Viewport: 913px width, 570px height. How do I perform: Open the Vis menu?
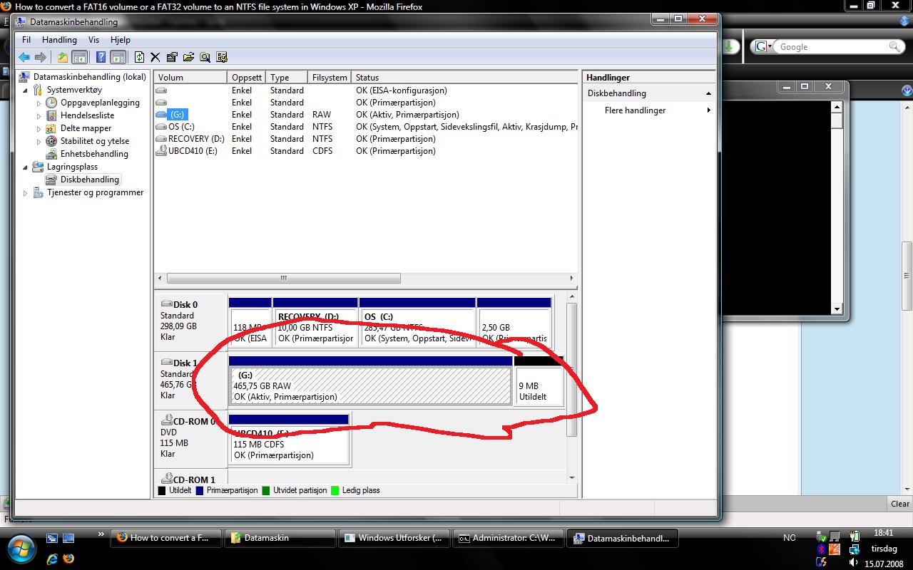pos(93,40)
